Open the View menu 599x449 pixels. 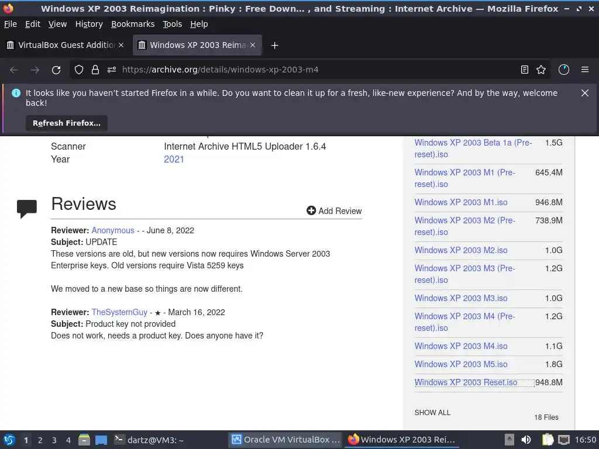coord(58,24)
